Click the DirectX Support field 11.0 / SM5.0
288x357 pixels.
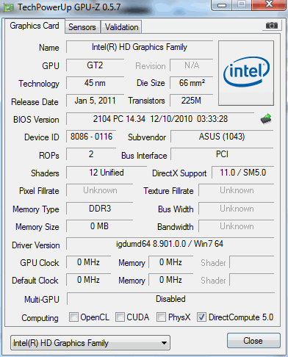coord(242,173)
